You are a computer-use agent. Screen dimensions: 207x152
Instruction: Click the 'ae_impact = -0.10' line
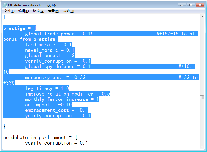48,105
